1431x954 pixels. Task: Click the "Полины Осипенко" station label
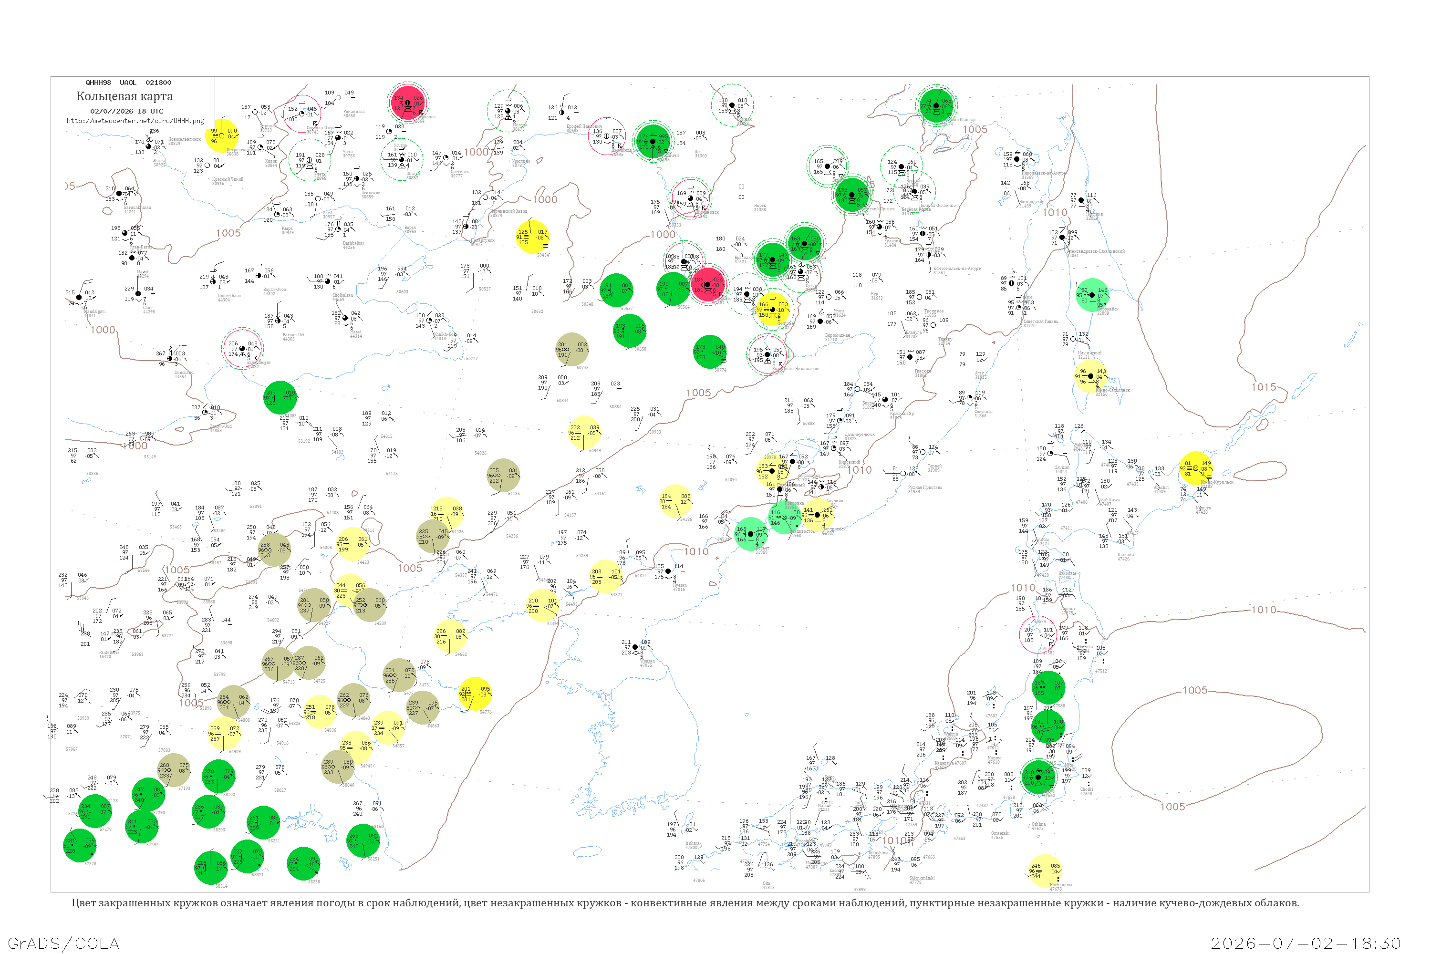(937, 206)
